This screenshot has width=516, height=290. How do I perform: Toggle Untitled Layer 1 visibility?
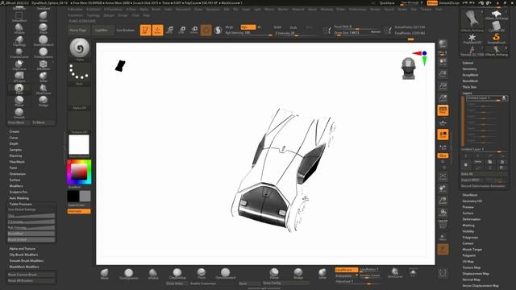tap(504, 98)
